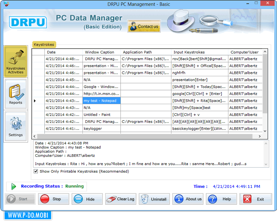Click the Input Keystrokes details text

[141, 164]
